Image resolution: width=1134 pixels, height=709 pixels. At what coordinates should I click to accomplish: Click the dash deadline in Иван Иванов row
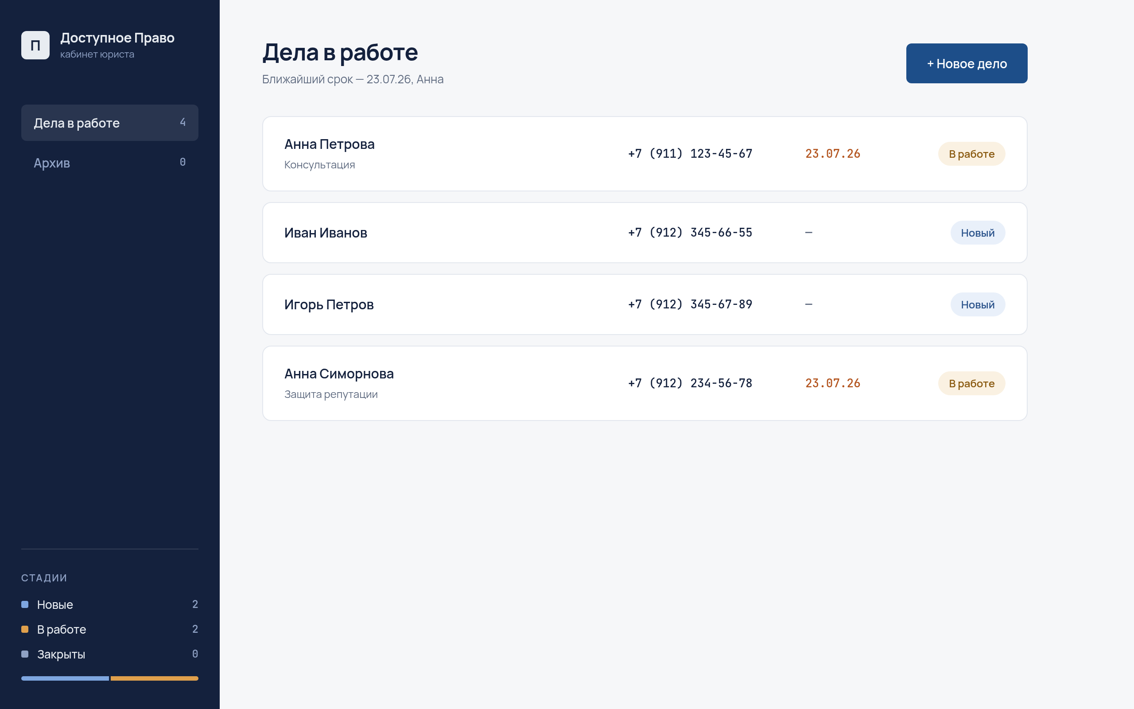pos(809,233)
